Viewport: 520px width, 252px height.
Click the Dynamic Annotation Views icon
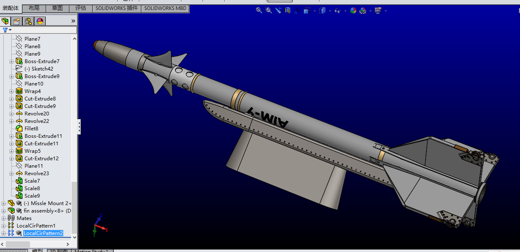297,10
